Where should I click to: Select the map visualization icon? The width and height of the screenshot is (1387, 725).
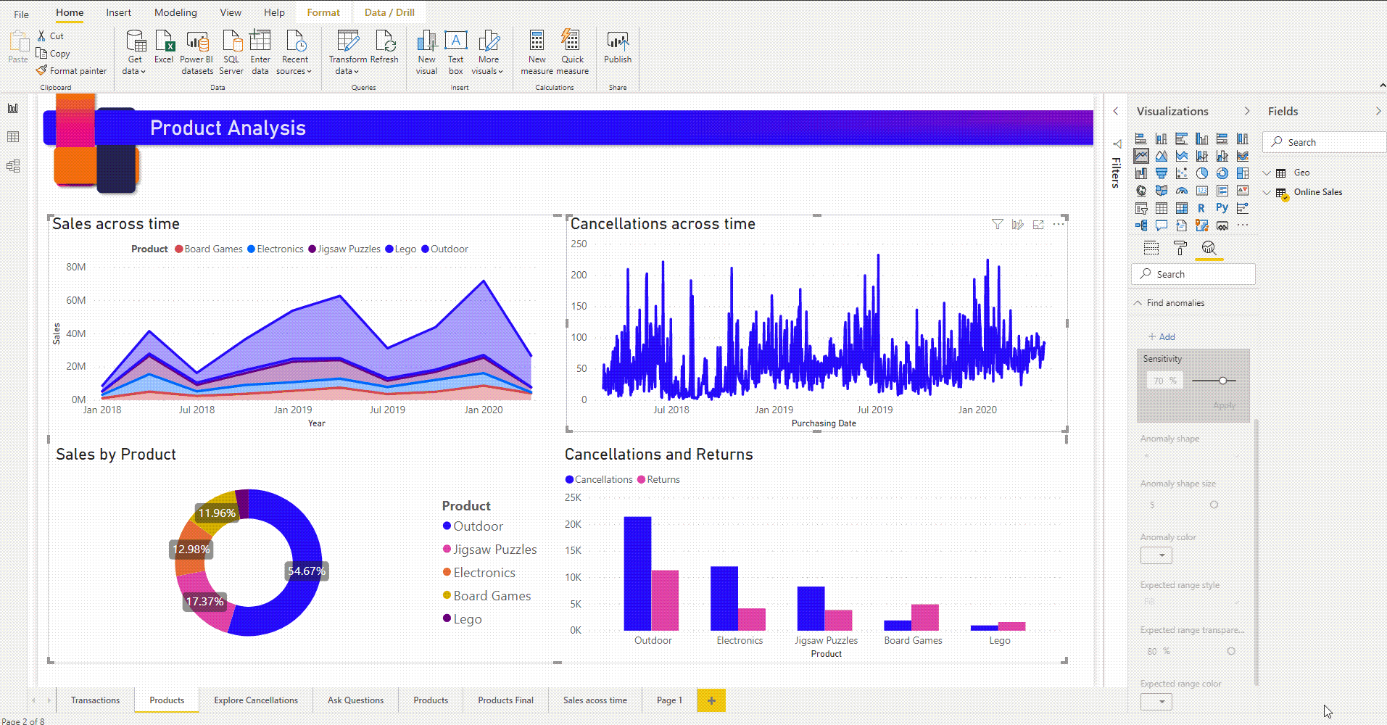tap(1141, 191)
